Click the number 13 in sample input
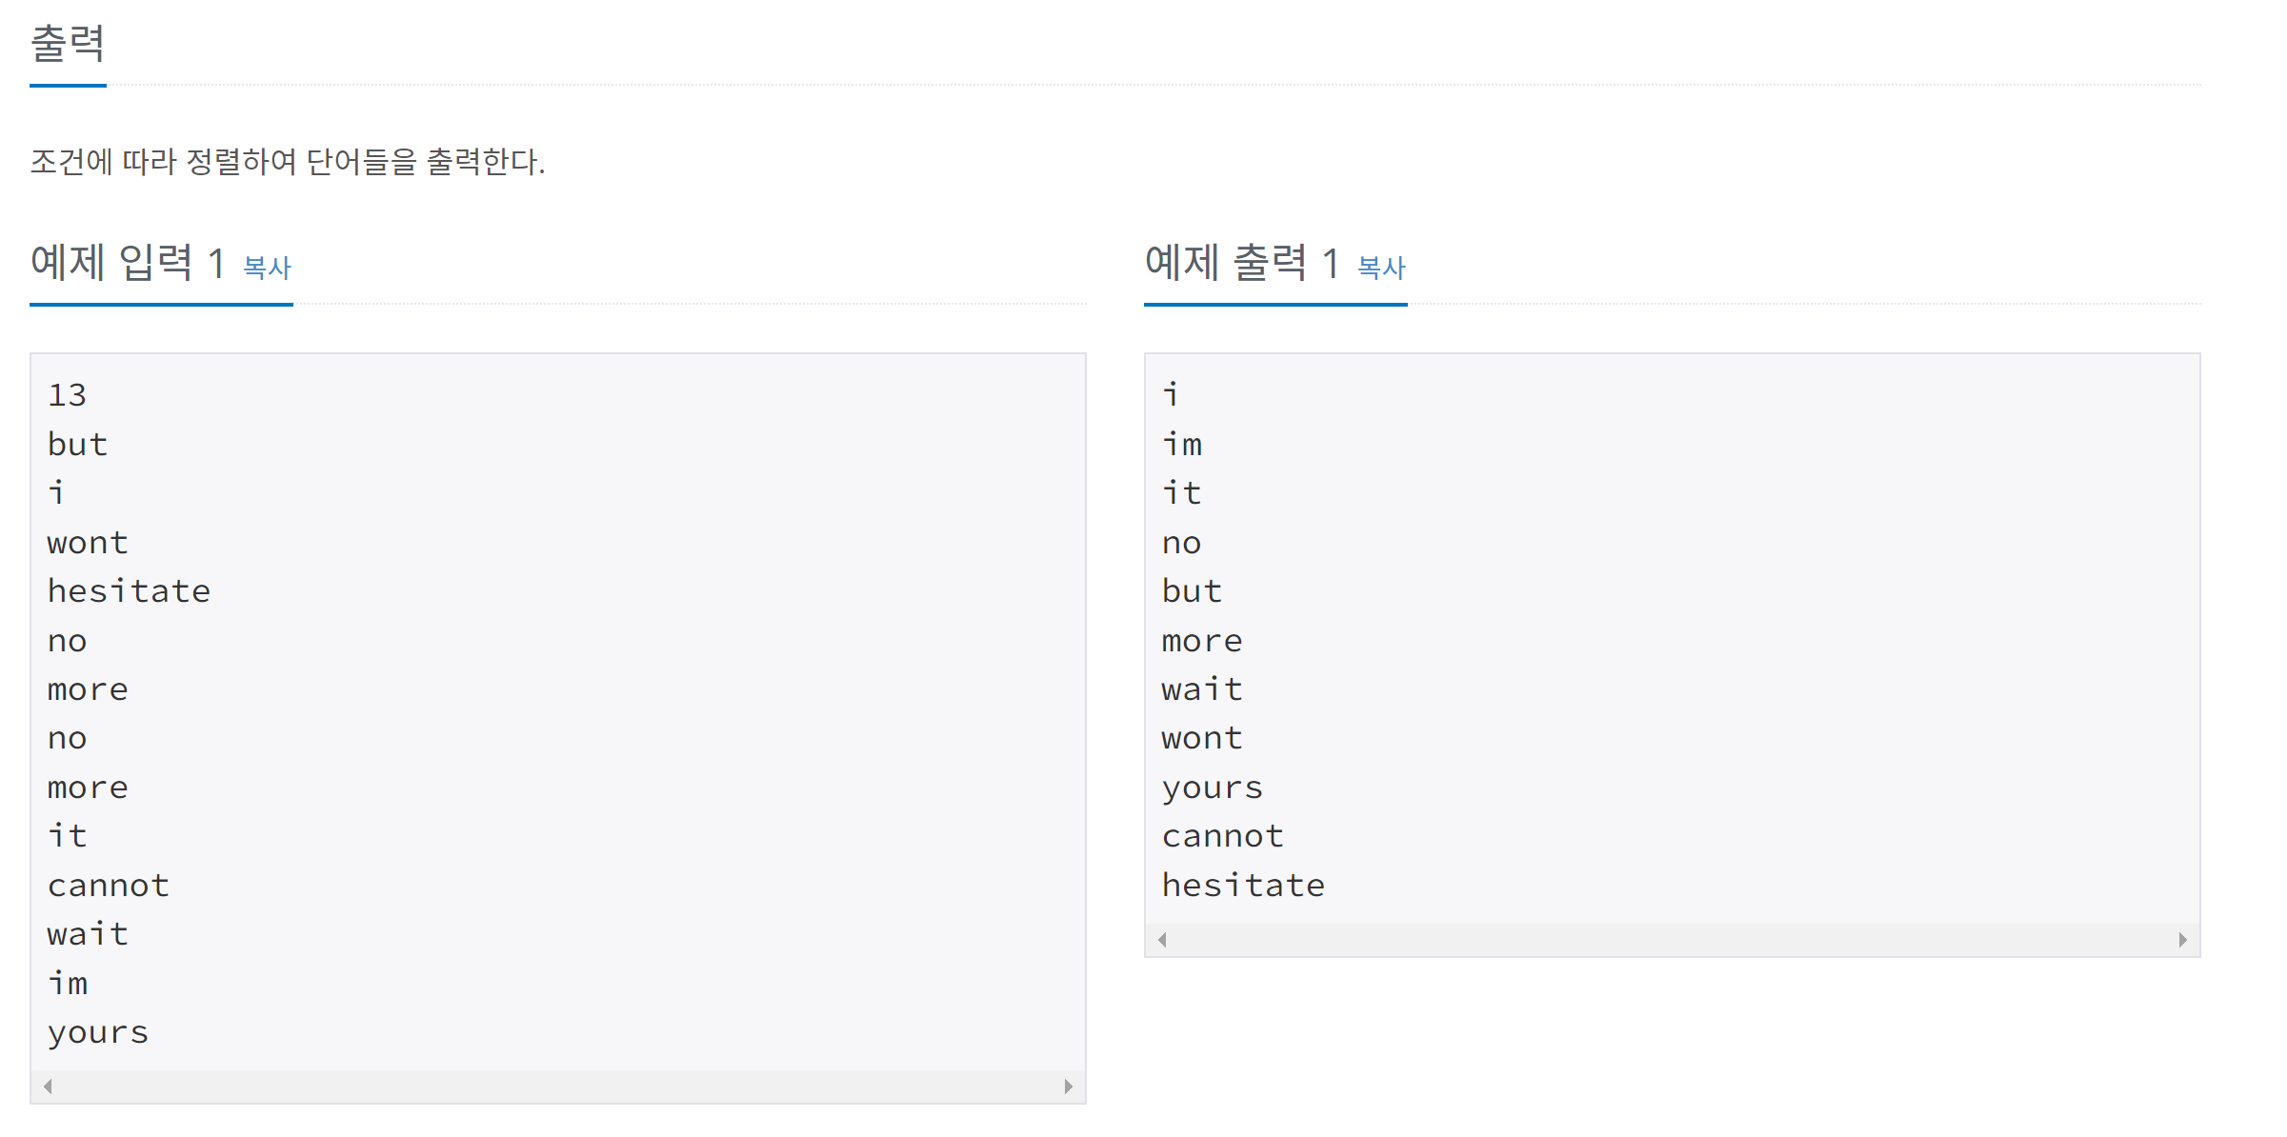Viewport: 2287px width, 1137px height. tap(67, 395)
